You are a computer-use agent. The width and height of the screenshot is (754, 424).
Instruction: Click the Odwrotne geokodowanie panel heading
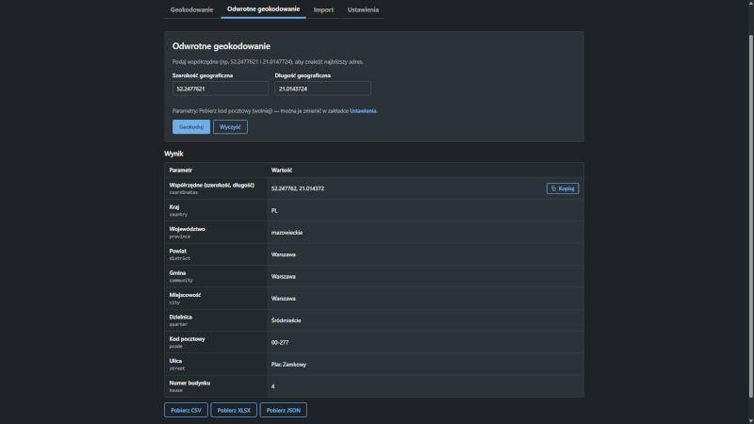point(221,46)
